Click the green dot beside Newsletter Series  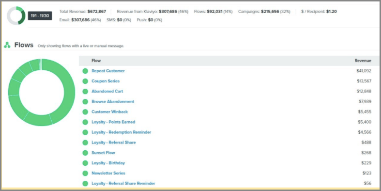click(85, 173)
